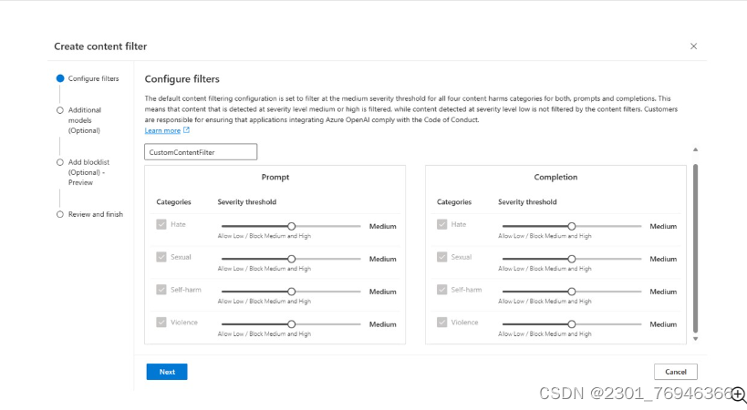Toggle the Completion Hate category checkbox

[x=442, y=224]
